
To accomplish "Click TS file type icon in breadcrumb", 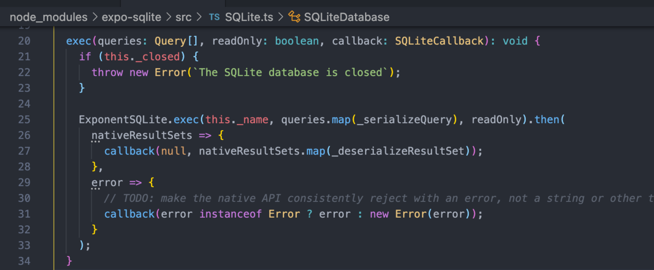I will [214, 17].
